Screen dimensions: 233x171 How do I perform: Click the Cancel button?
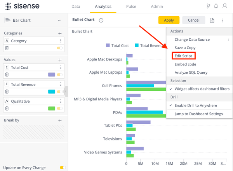coord(194,20)
